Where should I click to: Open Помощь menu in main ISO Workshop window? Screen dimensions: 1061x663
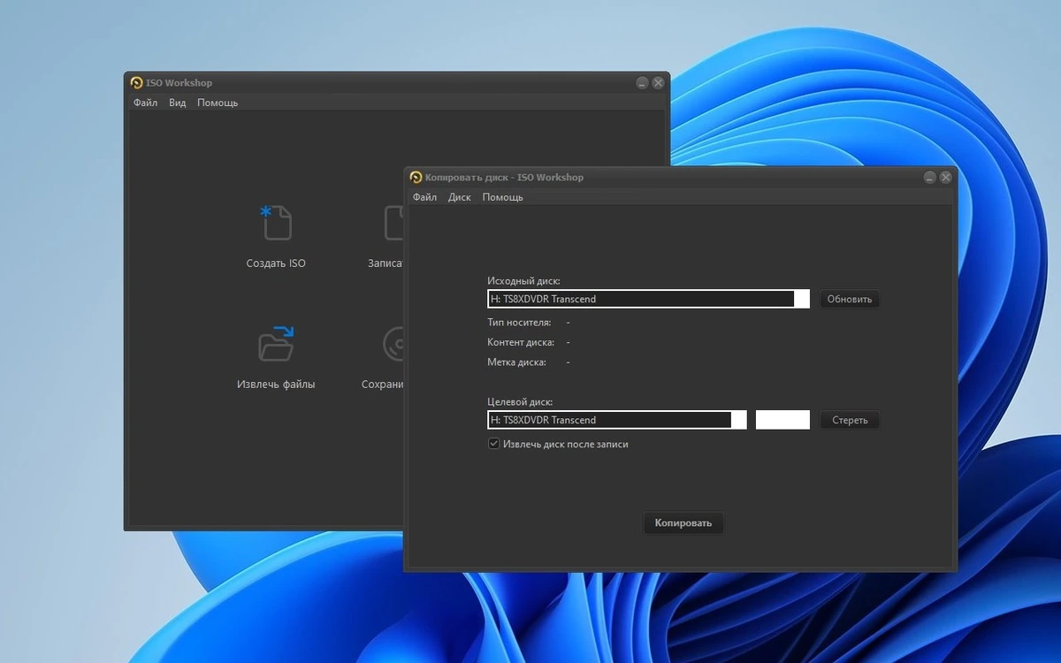(218, 103)
